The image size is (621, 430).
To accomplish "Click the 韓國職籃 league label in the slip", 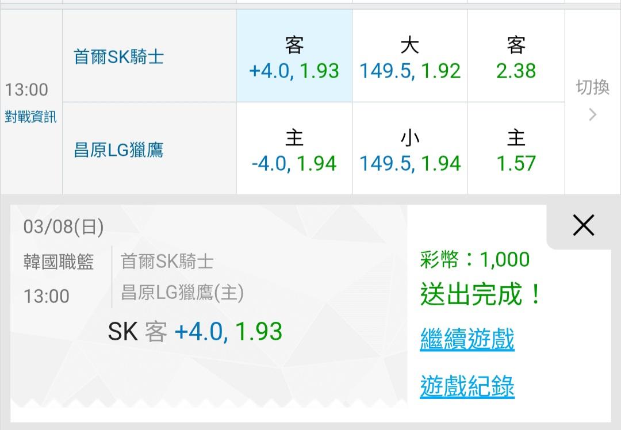I will click(x=59, y=262).
